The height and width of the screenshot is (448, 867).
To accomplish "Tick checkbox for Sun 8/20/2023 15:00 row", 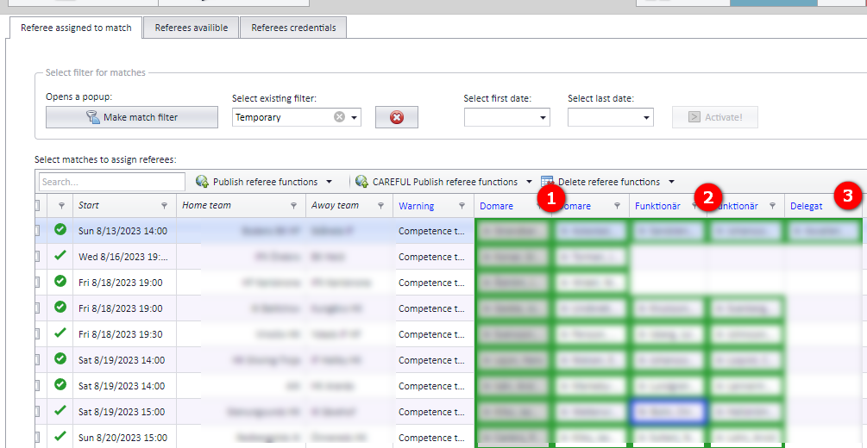I will coord(37,438).
